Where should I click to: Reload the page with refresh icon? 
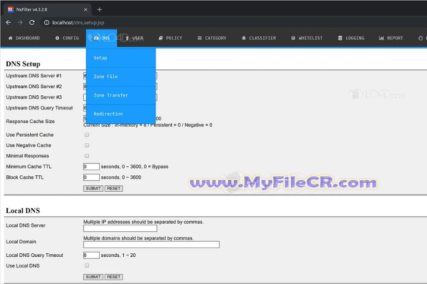(32, 22)
